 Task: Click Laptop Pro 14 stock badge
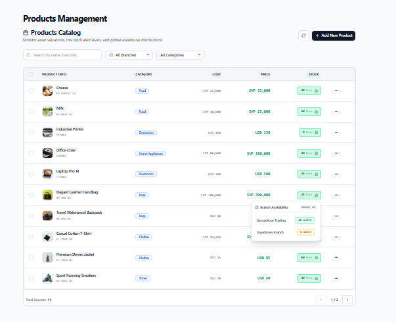coord(309,174)
